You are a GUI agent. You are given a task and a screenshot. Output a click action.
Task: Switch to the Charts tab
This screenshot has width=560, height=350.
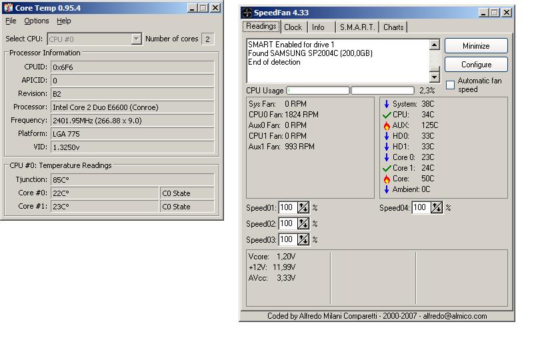tap(393, 27)
